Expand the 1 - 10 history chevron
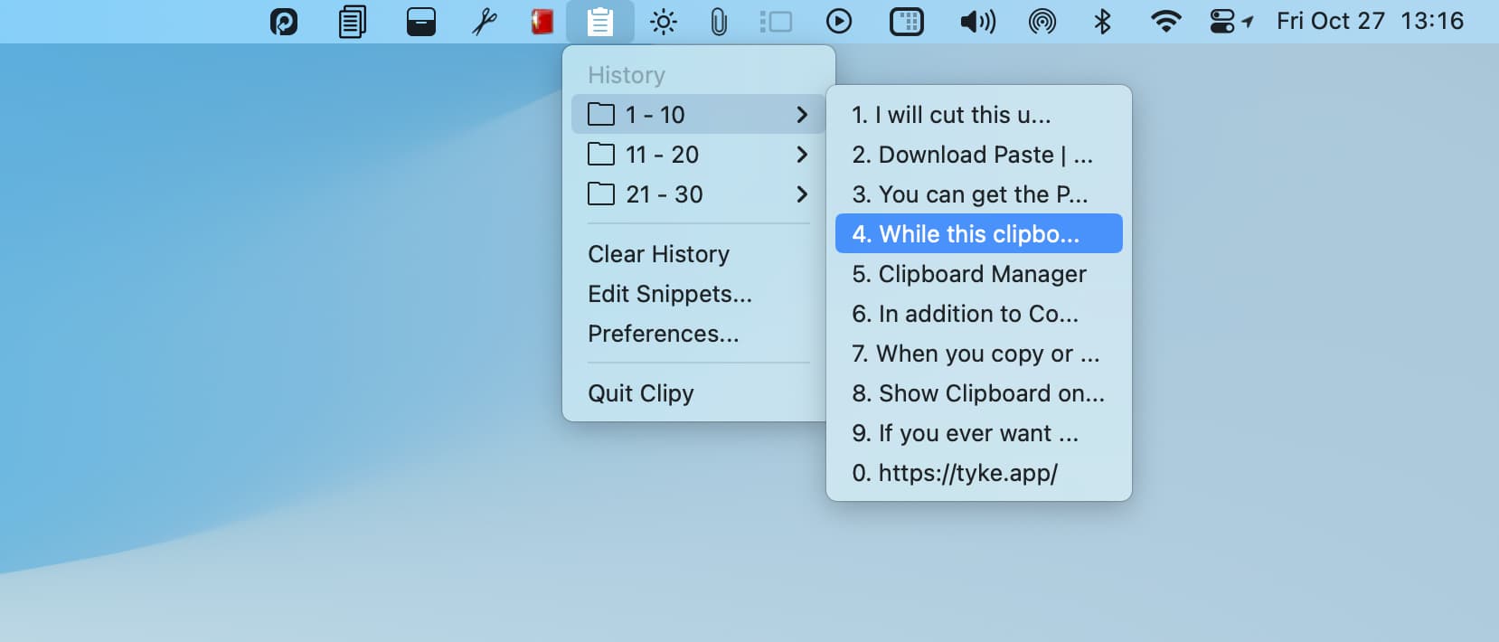This screenshot has height=642, width=1499. tap(802, 114)
